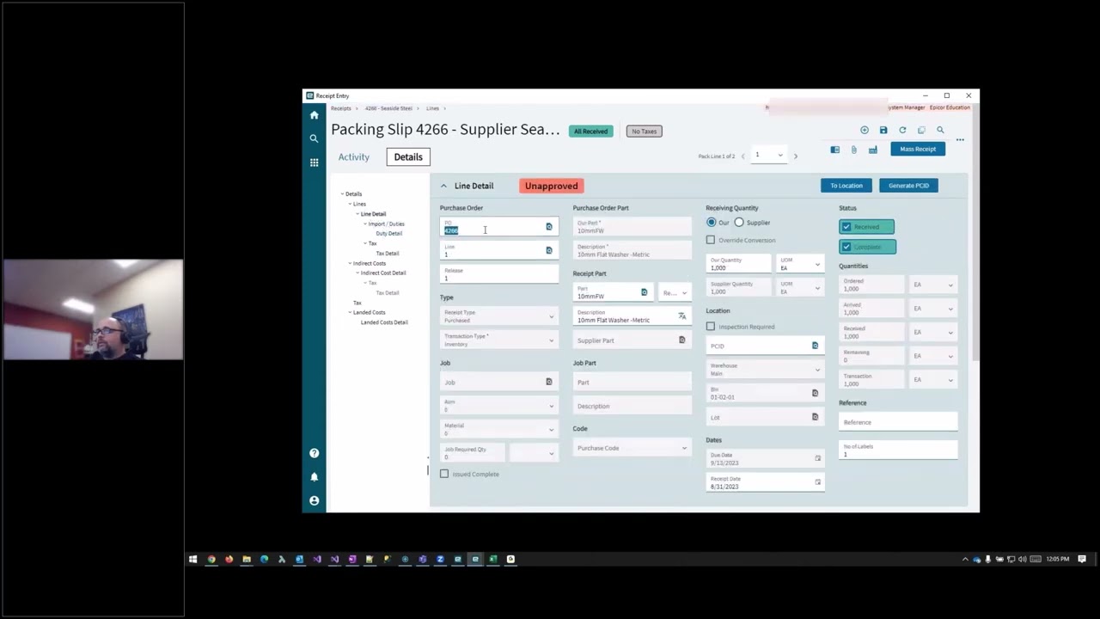Viewport: 1100px width, 619px height.
Task: Open the notifications bell icon
Action: click(x=314, y=476)
